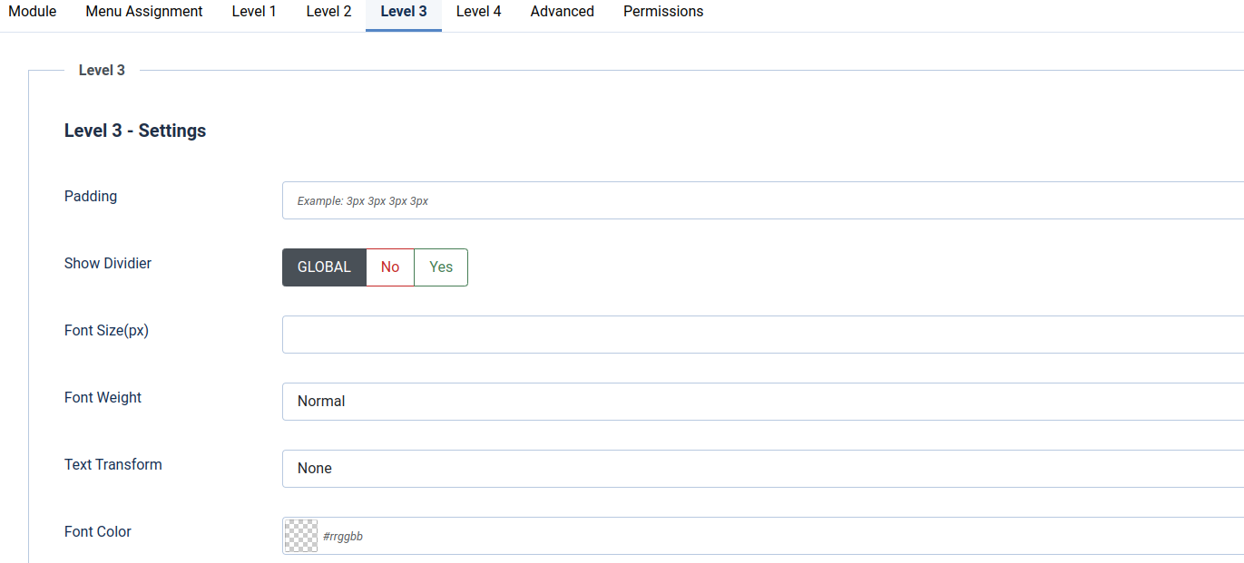The image size is (1244, 563).
Task: Click the Font Size(px) label
Action: coord(106,330)
